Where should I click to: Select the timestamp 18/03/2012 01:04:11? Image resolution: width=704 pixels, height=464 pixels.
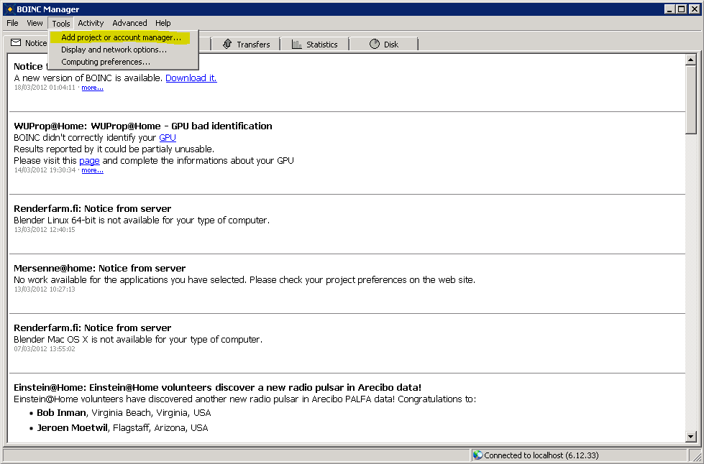pyautogui.click(x=45, y=88)
